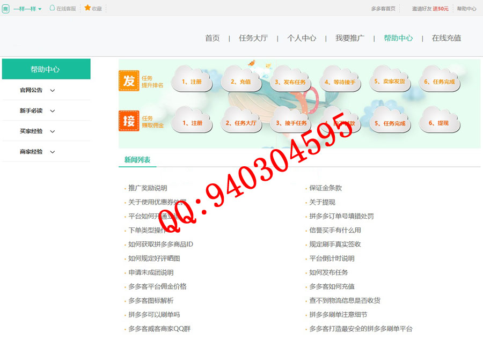Expand the 新手必读 sidebar section
Image resolution: width=483 pixels, height=355 pixels.
[37, 110]
